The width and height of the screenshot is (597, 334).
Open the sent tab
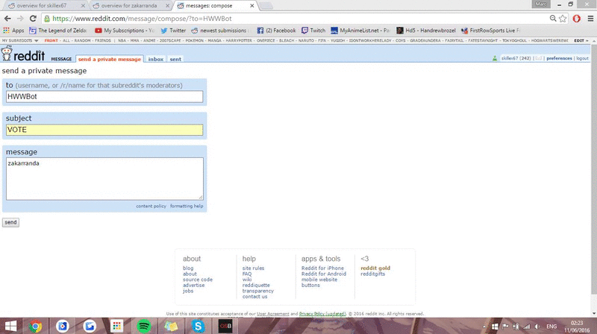175,59
